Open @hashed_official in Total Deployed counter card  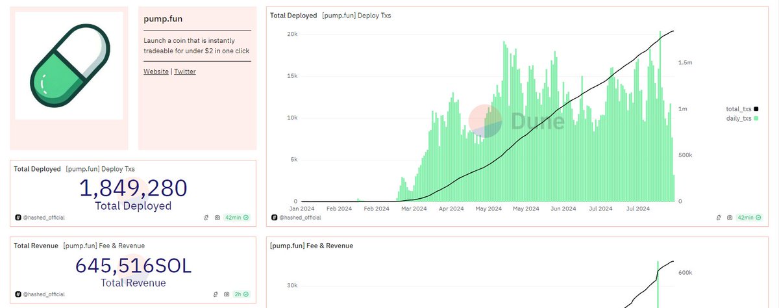tap(43, 218)
